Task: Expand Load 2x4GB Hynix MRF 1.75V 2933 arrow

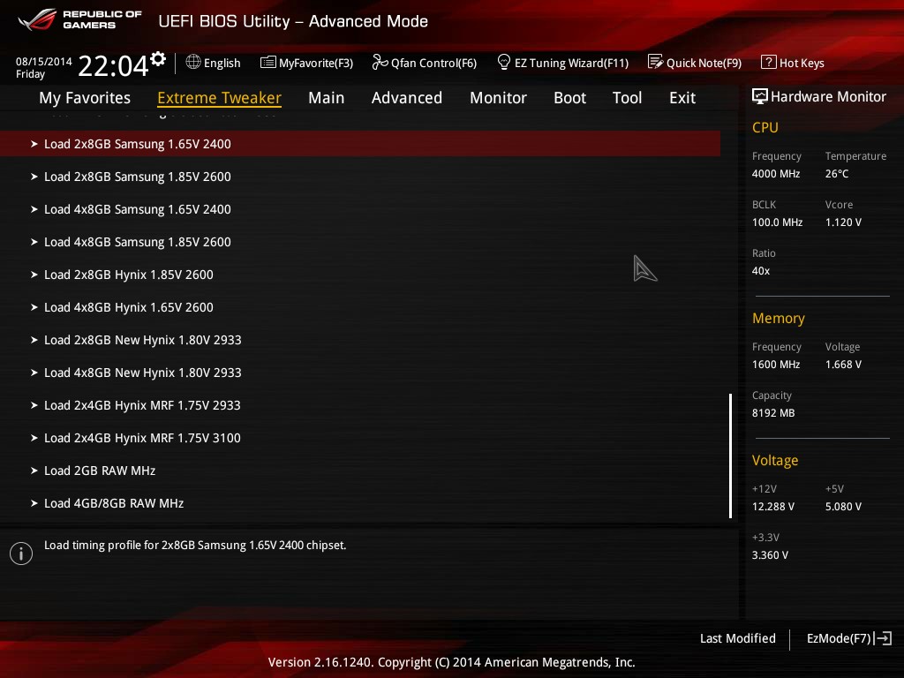Action: coord(34,405)
